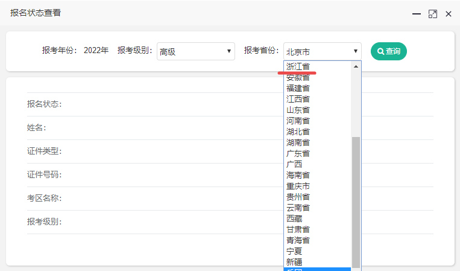Choose 新疆 from the province list
Viewport: 460px width, 271px height.
click(x=295, y=262)
